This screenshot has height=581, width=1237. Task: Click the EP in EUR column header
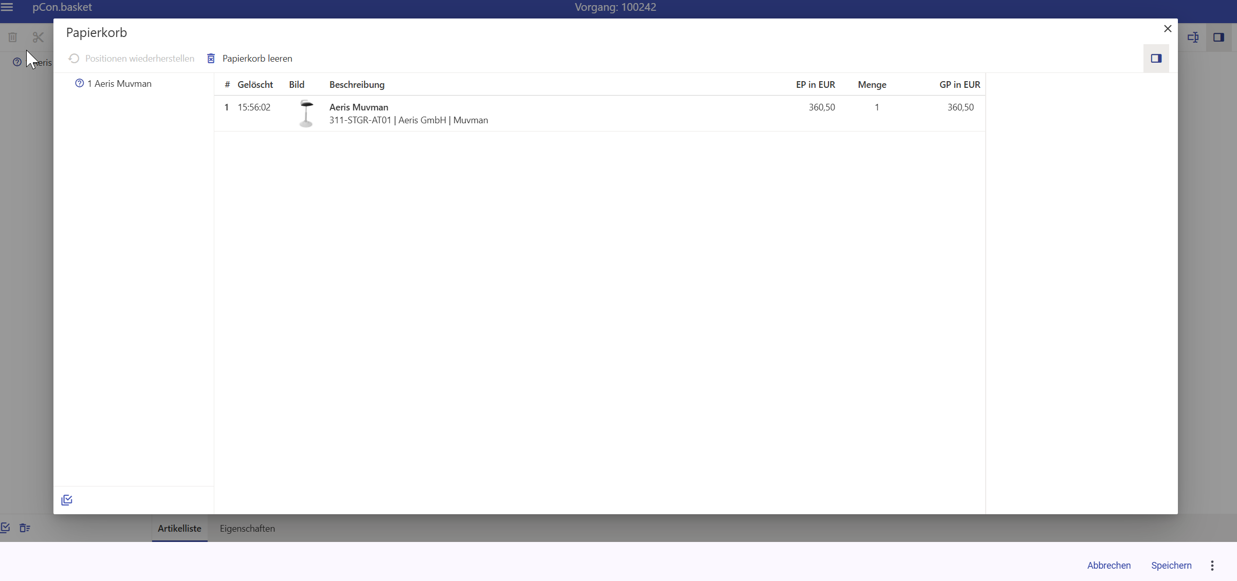click(816, 85)
